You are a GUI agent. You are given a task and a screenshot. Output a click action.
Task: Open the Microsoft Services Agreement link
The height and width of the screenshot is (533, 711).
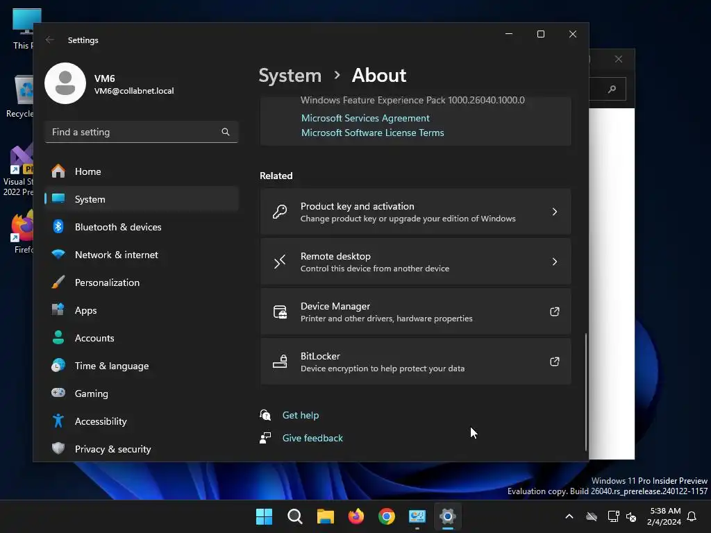[365, 118]
